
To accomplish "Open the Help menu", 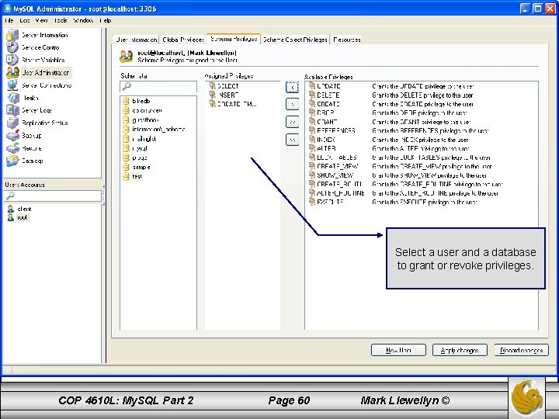I will point(105,20).
